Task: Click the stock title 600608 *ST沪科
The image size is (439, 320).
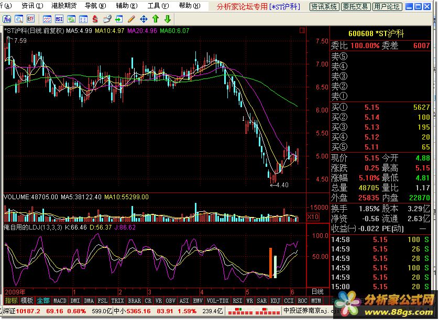Action: [x=376, y=34]
